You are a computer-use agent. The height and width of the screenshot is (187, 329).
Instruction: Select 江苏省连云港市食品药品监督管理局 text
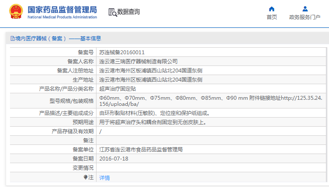coord(141,150)
